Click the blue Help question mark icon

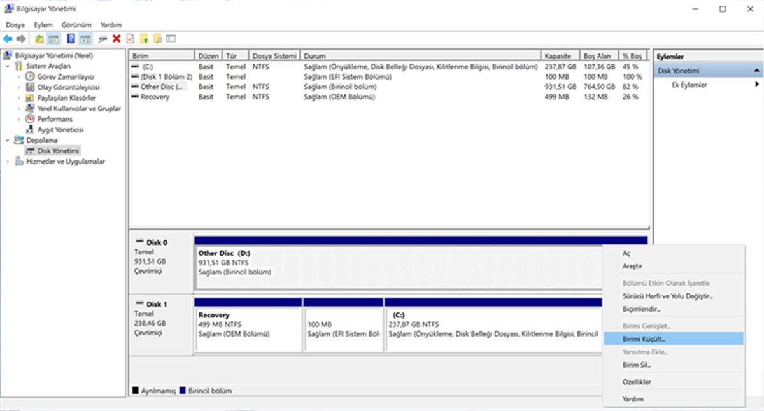tap(71, 39)
